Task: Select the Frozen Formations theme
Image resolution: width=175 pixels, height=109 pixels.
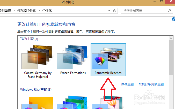Action: pyautogui.click(x=73, y=60)
